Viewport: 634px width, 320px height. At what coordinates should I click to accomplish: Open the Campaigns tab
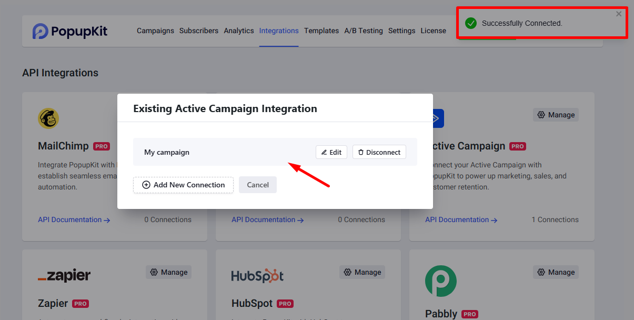click(155, 31)
